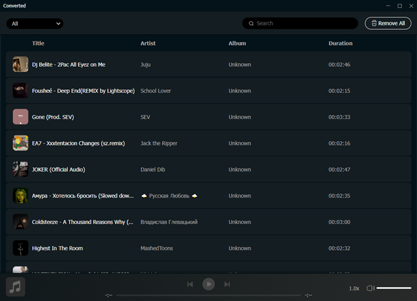Skip to the next track

[227, 284]
